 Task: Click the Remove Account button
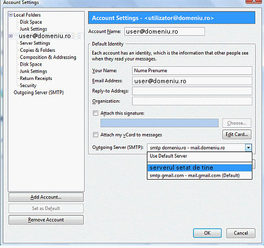(46, 220)
